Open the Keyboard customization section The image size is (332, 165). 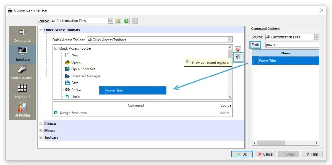[x=22, y=90]
